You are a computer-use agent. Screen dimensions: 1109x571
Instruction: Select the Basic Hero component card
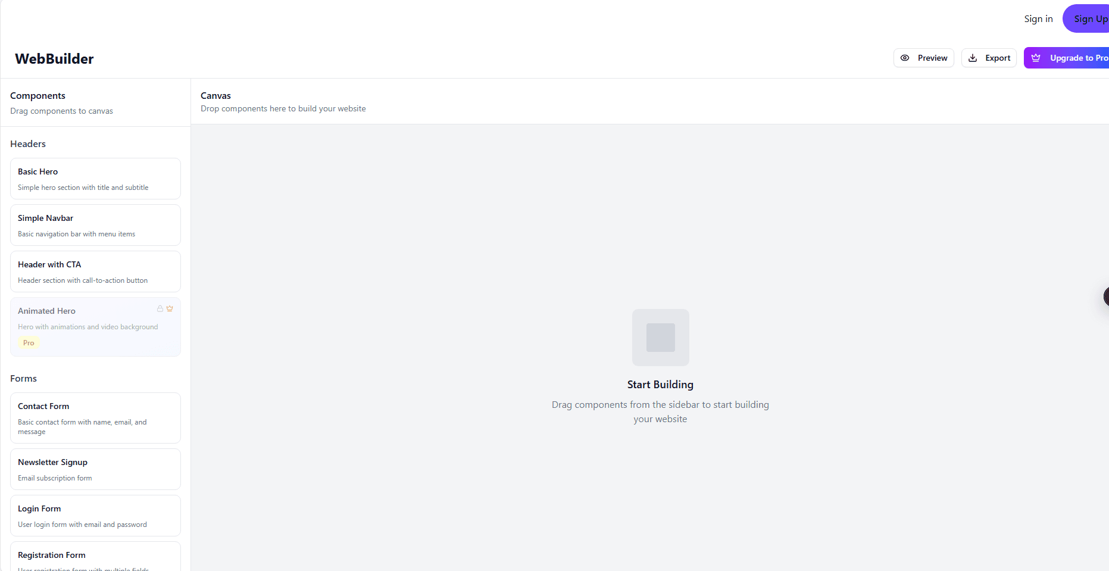click(95, 178)
